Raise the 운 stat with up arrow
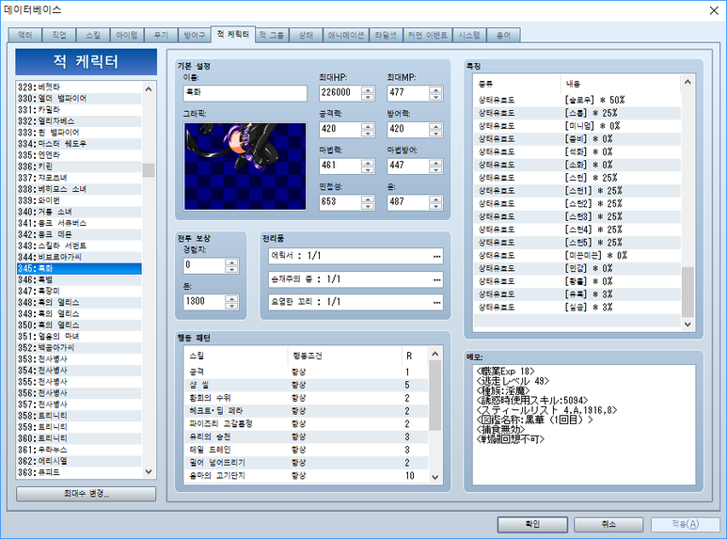 [435, 199]
